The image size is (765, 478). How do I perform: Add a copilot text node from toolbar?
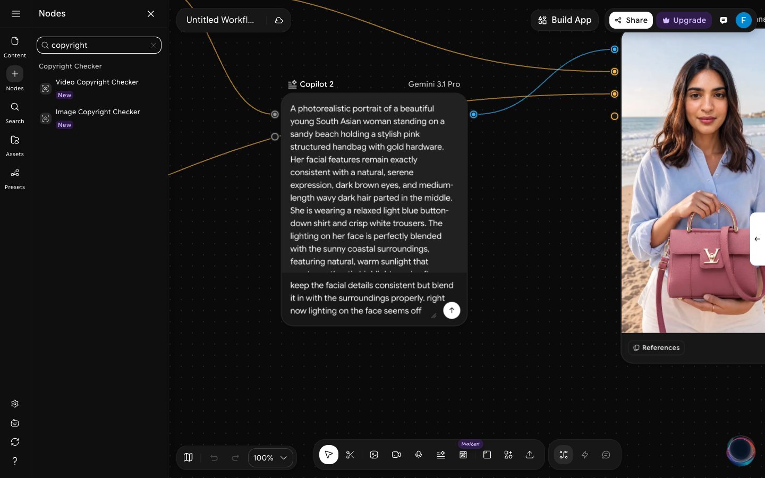point(441,455)
